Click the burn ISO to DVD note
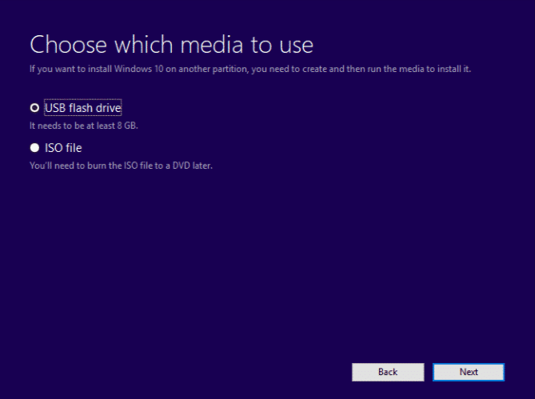 [121, 166]
